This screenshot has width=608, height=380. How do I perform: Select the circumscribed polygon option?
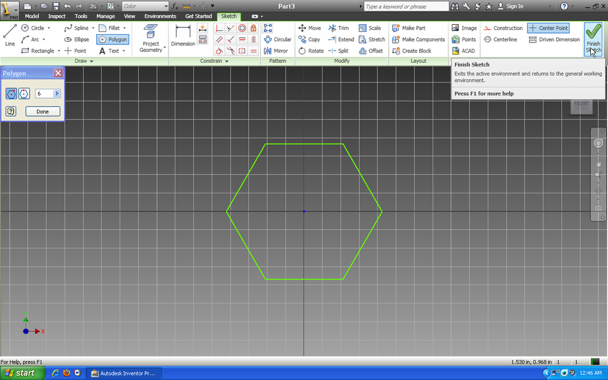point(24,94)
